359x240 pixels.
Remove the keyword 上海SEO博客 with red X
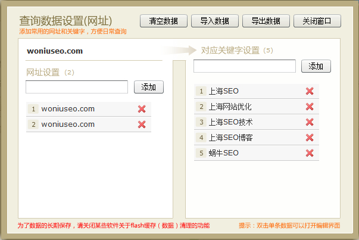coord(310,138)
